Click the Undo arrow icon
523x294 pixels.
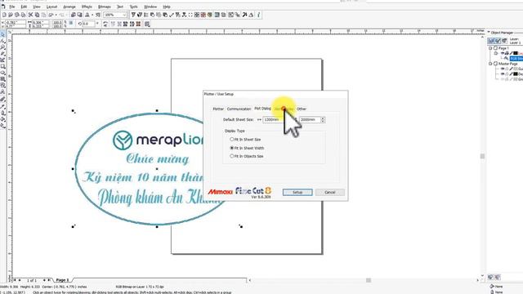point(51,15)
